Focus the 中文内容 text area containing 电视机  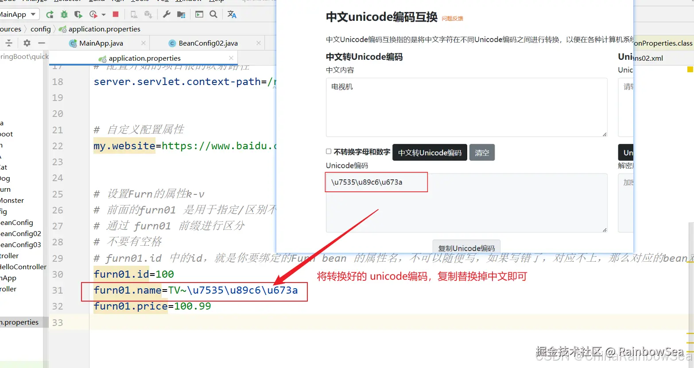click(466, 107)
